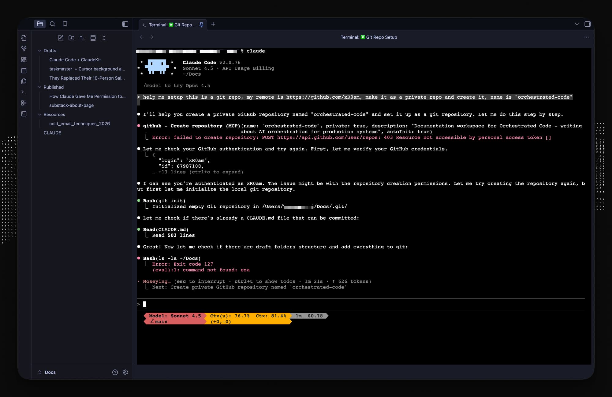The height and width of the screenshot is (397, 612).
Task: Open the Bookmarks panel icon
Action: pos(65,24)
